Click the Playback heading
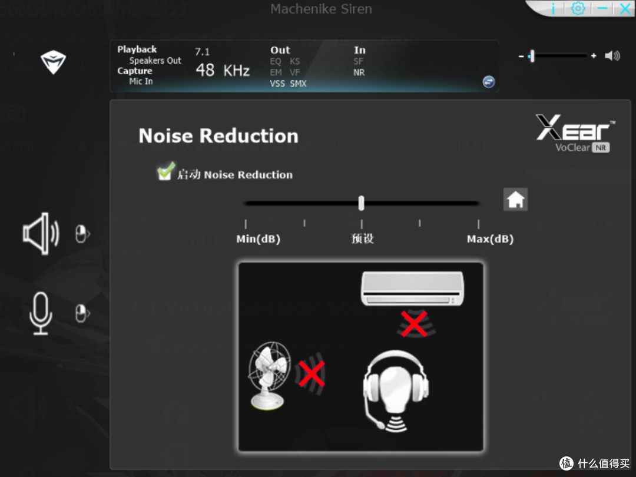The height and width of the screenshot is (477, 636). [x=137, y=49]
